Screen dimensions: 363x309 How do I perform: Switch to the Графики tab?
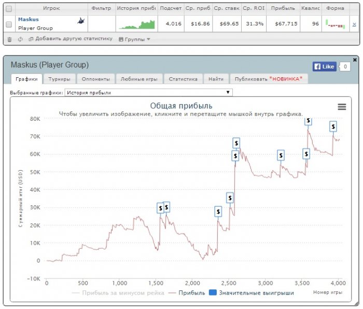(x=26, y=79)
